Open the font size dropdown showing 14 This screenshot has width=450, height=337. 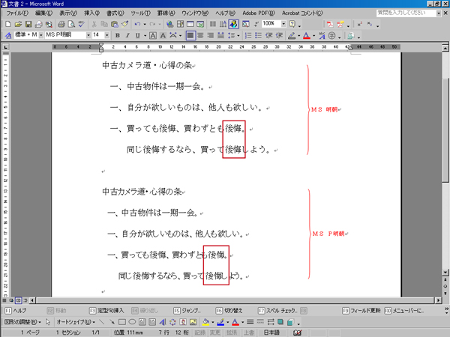tap(108, 35)
